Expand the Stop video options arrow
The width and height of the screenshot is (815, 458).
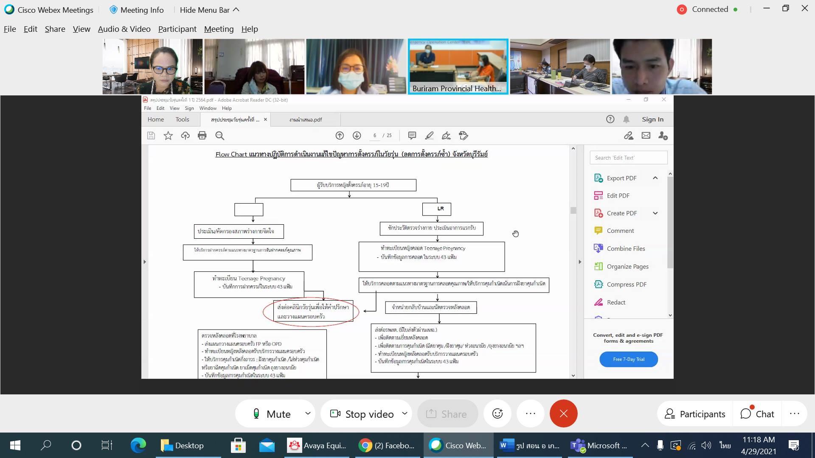tap(405, 413)
